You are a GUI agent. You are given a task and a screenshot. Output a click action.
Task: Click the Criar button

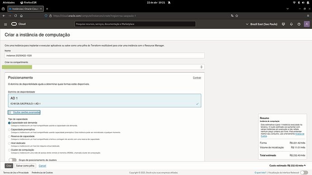click(9, 166)
